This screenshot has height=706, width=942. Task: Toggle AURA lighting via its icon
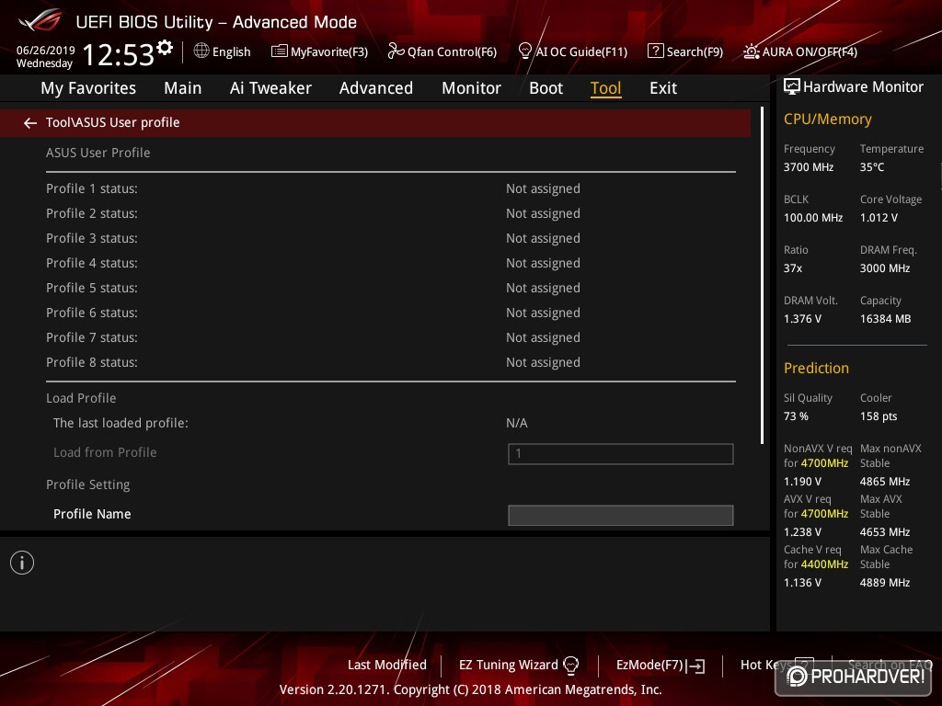point(751,51)
